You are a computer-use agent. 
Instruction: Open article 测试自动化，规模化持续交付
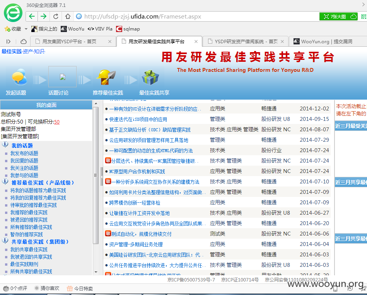[x=142, y=234]
